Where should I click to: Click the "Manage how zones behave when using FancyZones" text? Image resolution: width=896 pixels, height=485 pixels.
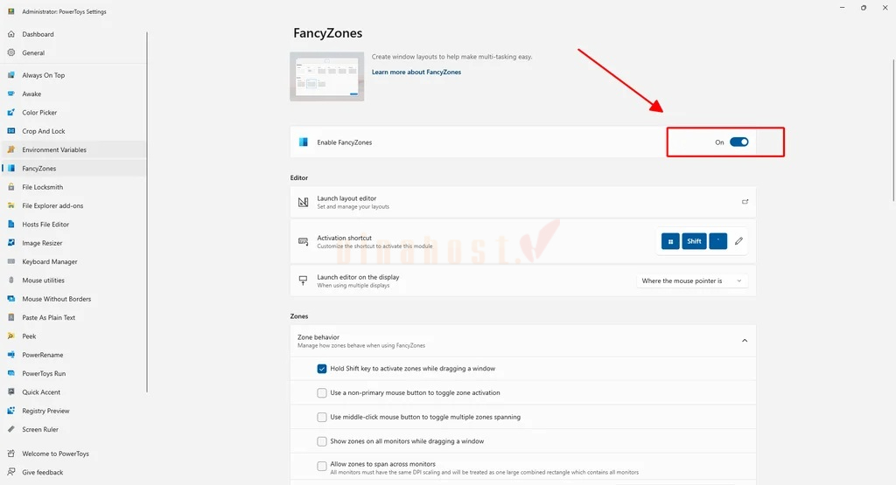pyautogui.click(x=361, y=345)
